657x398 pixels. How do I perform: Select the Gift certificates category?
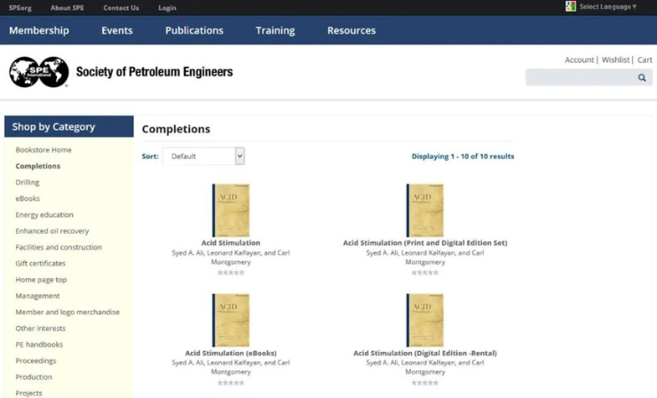[41, 263]
